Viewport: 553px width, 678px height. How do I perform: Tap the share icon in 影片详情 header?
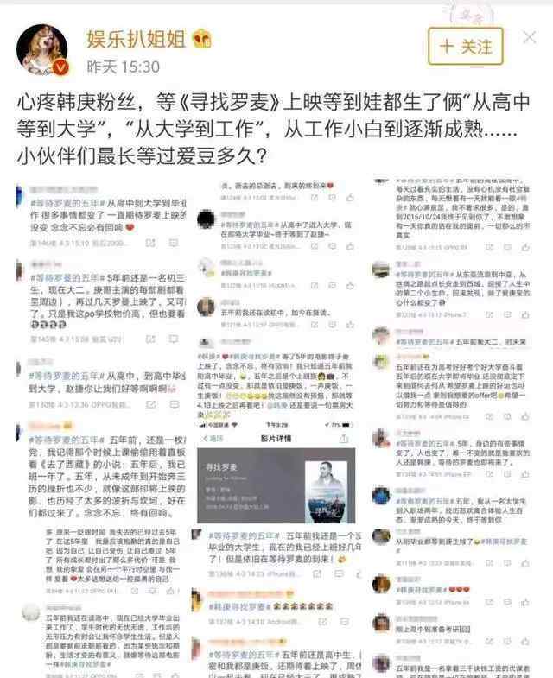click(x=344, y=439)
